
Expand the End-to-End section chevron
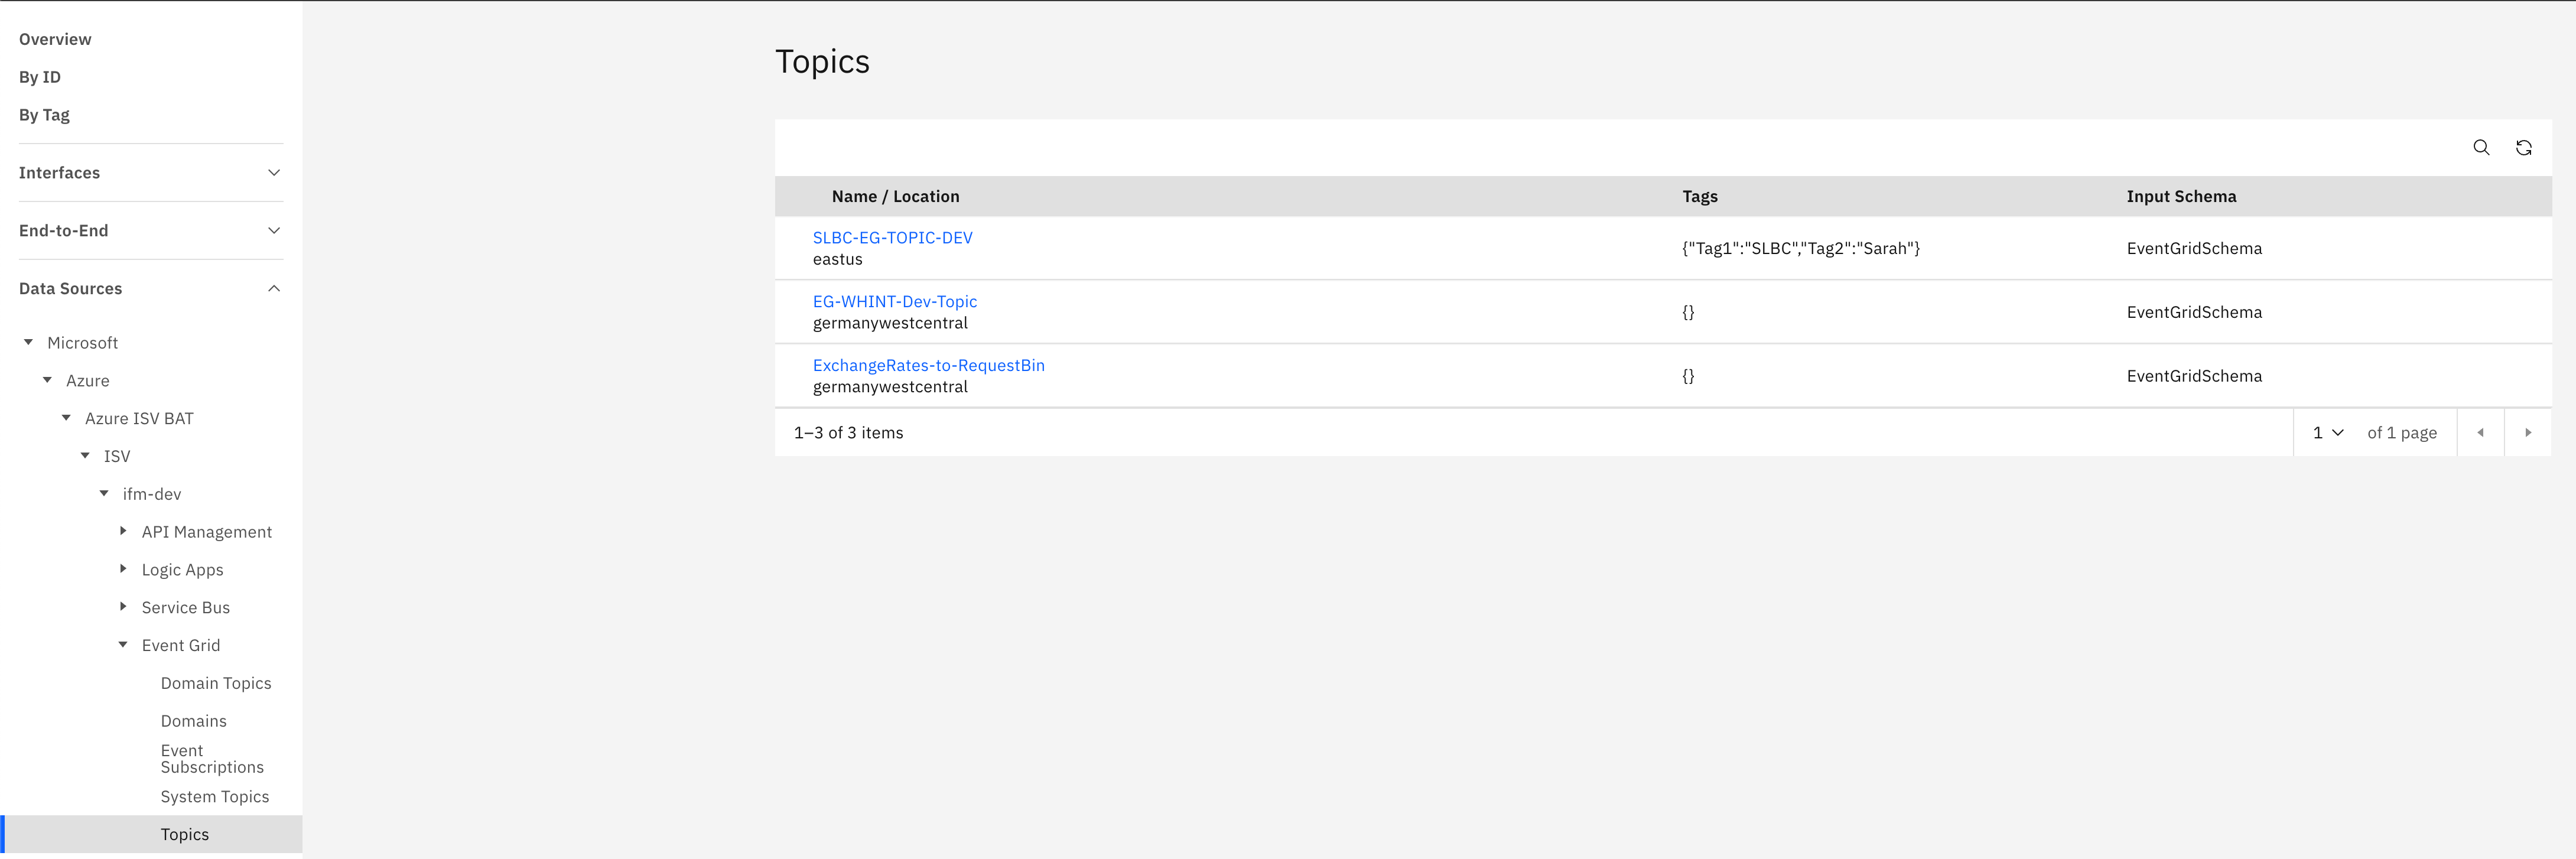pyautogui.click(x=274, y=231)
